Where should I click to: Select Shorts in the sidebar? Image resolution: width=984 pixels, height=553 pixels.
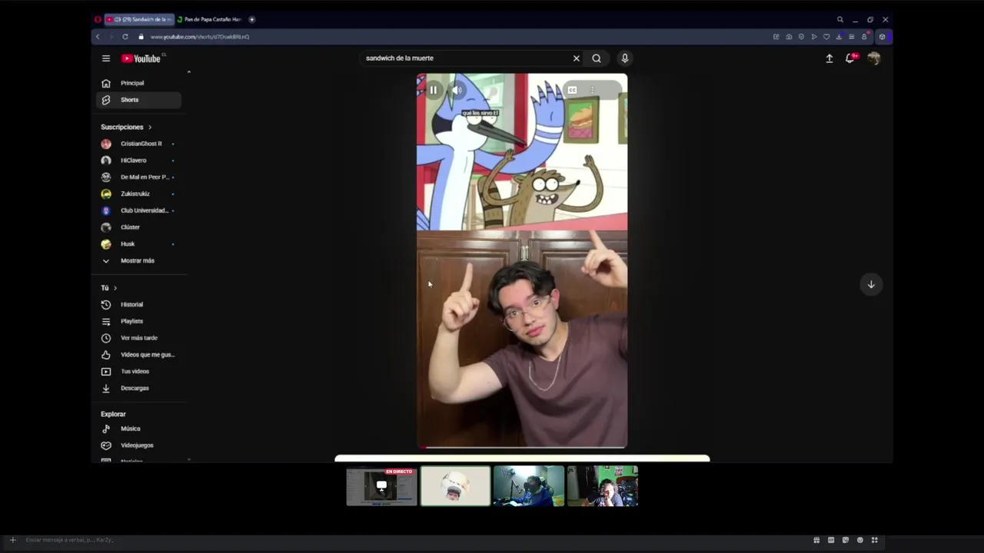138,100
